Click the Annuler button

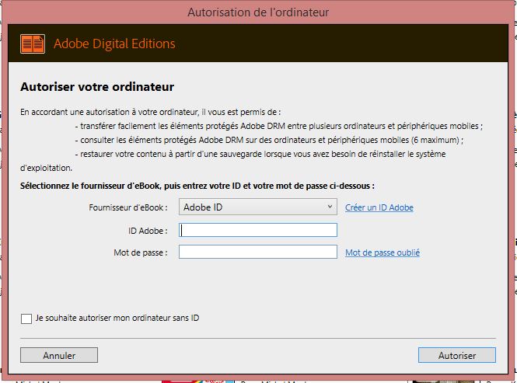59,355
